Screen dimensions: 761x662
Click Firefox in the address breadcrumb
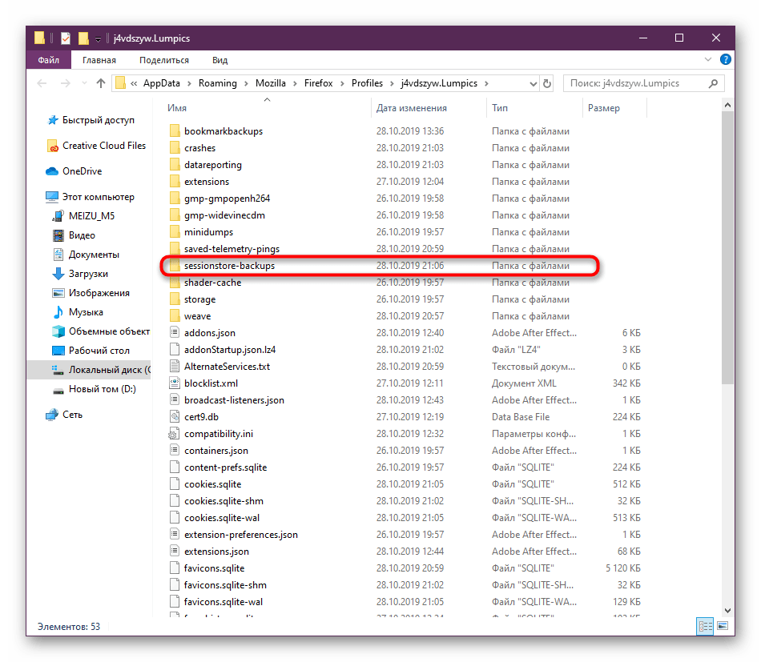tap(320, 83)
